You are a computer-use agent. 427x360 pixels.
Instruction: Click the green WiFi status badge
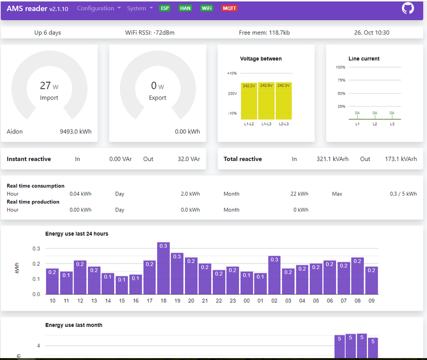[207, 8]
